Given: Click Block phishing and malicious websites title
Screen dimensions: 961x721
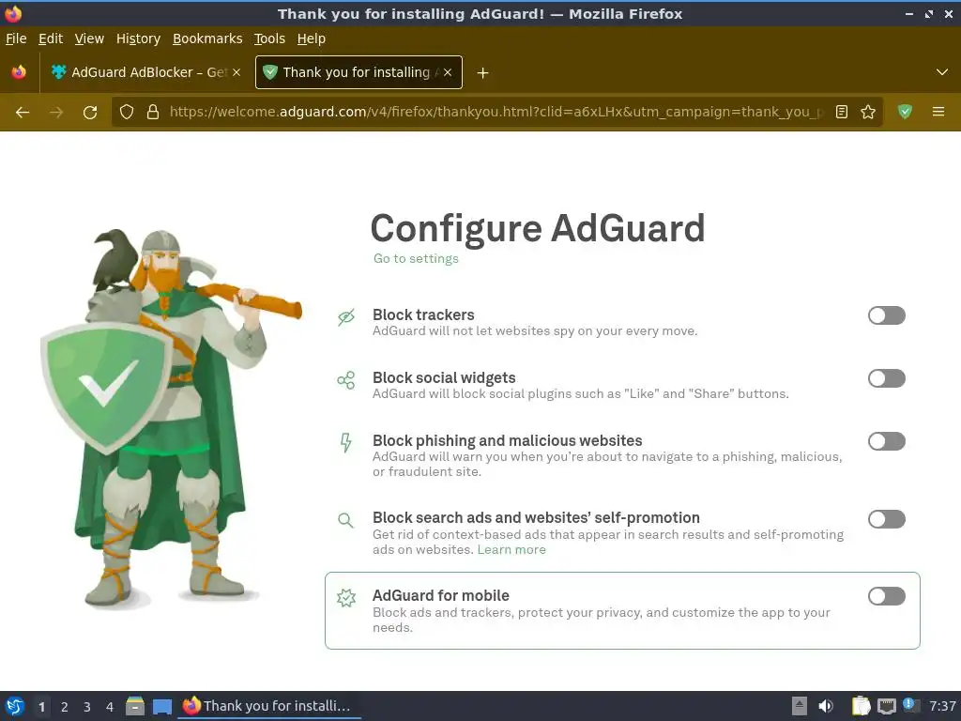Looking at the screenshot, I should (x=508, y=441).
